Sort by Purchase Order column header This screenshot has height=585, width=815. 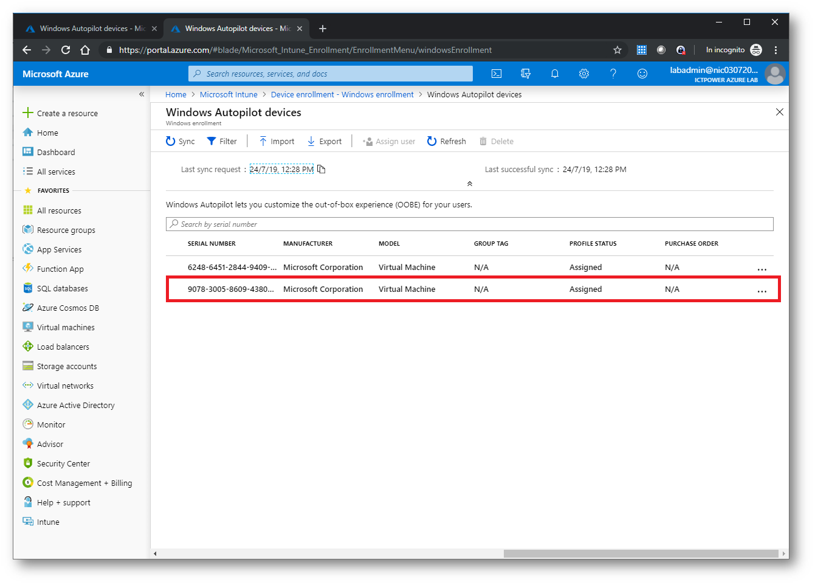pos(692,244)
